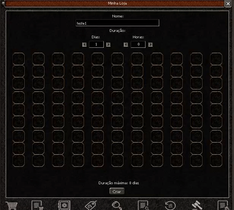Select the bottom-left empty item slot
234x210 pixels.
[x=19, y=161]
